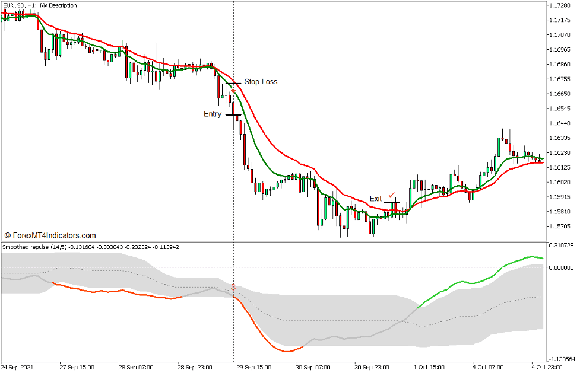Select the orange arrow on the repulse indicator
The image size is (580, 373).
[x=233, y=286]
